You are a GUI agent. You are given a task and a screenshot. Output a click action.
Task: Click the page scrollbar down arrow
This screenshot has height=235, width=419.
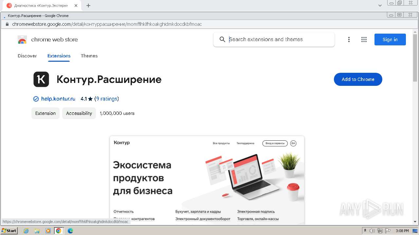click(415, 222)
